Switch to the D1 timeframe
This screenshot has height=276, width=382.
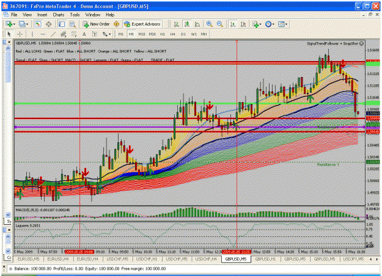183,34
